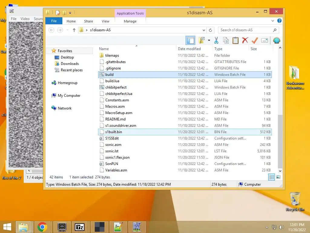The height and width of the screenshot is (233, 310).
Task: Click the Copy toolbar icon
Action: pyautogui.click(x=226, y=40)
